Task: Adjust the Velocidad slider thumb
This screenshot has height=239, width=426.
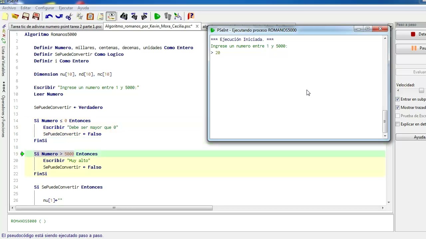Action: 422,91
